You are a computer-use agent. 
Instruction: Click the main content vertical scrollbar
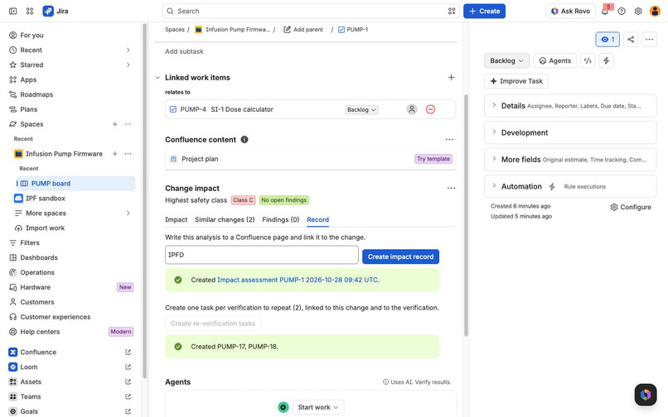coord(466,215)
